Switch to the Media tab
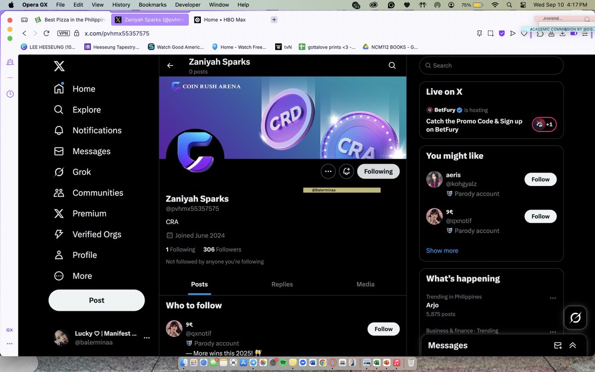The width and height of the screenshot is (595, 372). [365, 284]
